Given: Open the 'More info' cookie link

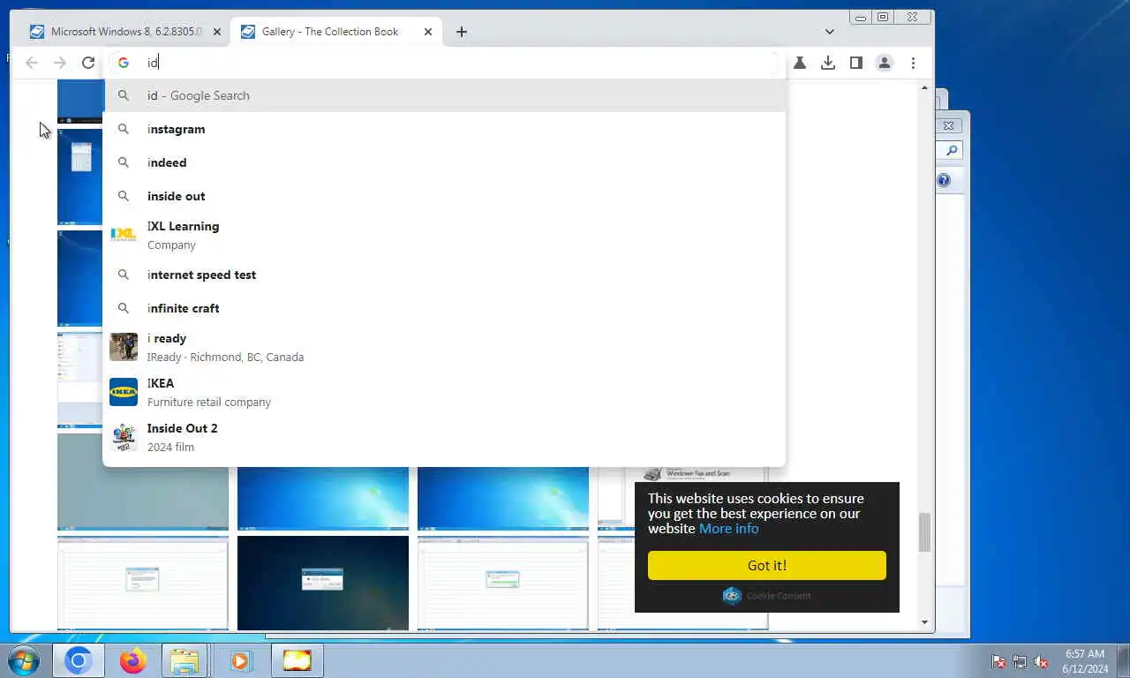Looking at the screenshot, I should pos(728,529).
